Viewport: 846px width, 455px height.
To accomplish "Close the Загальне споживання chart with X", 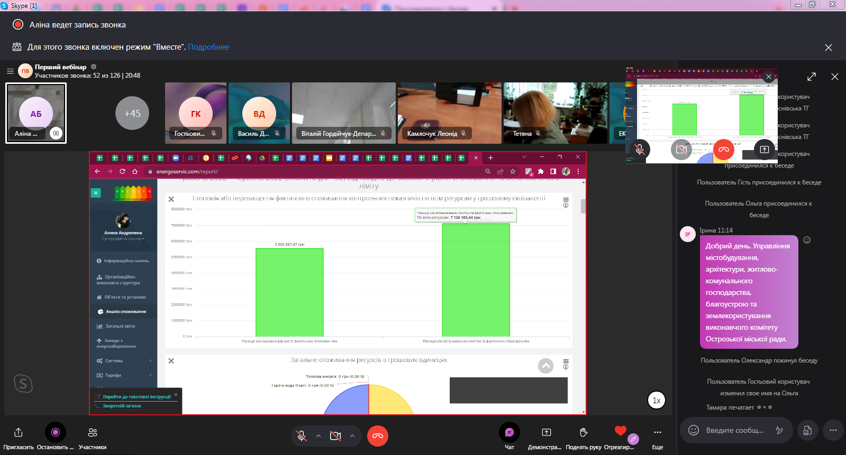I will (171, 361).
